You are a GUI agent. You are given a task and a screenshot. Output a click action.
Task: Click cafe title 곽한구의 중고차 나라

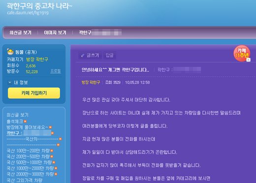click(x=39, y=6)
